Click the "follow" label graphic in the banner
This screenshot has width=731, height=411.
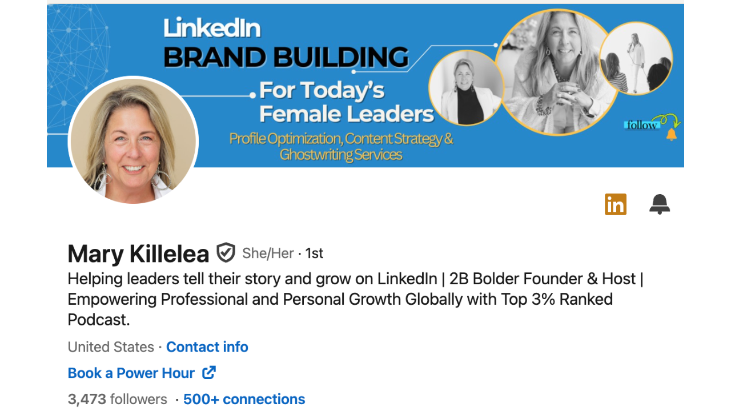coord(641,125)
